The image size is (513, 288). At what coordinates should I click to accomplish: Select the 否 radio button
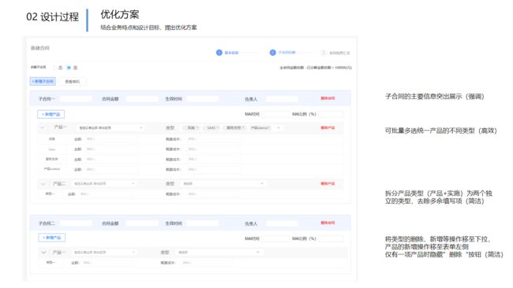55,68
